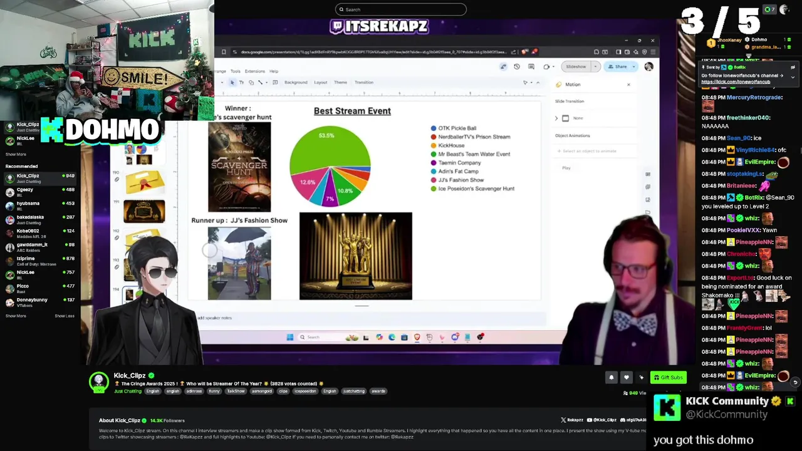This screenshot has height=451, width=802.
Task: Open Microsoft Edge from the taskbar
Action: point(392,337)
